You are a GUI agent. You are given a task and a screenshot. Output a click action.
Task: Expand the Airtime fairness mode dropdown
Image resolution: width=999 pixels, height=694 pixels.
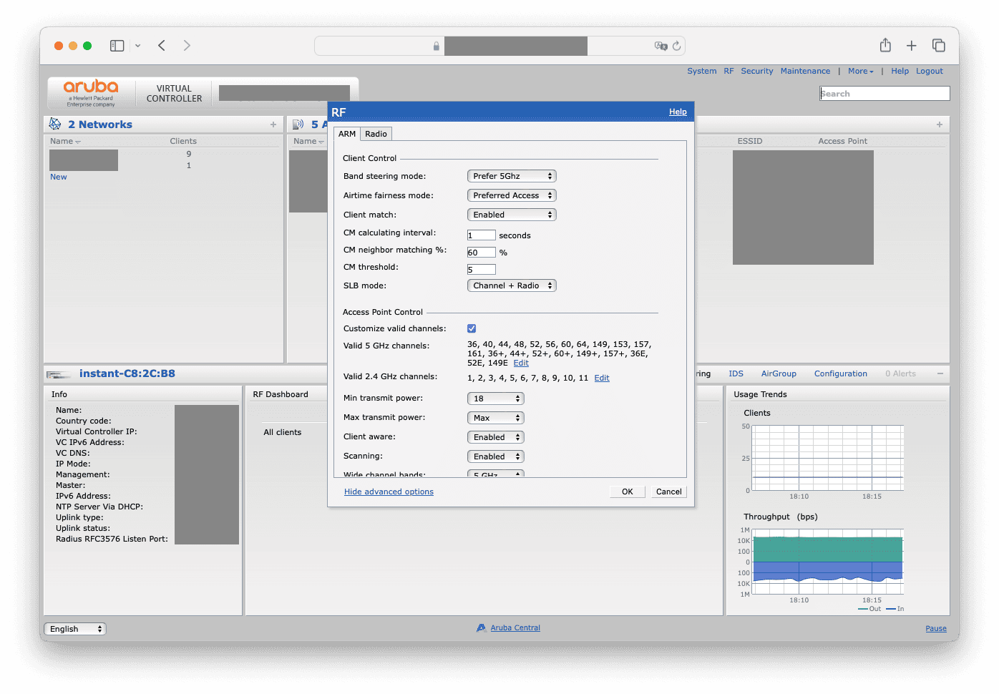[x=511, y=195]
